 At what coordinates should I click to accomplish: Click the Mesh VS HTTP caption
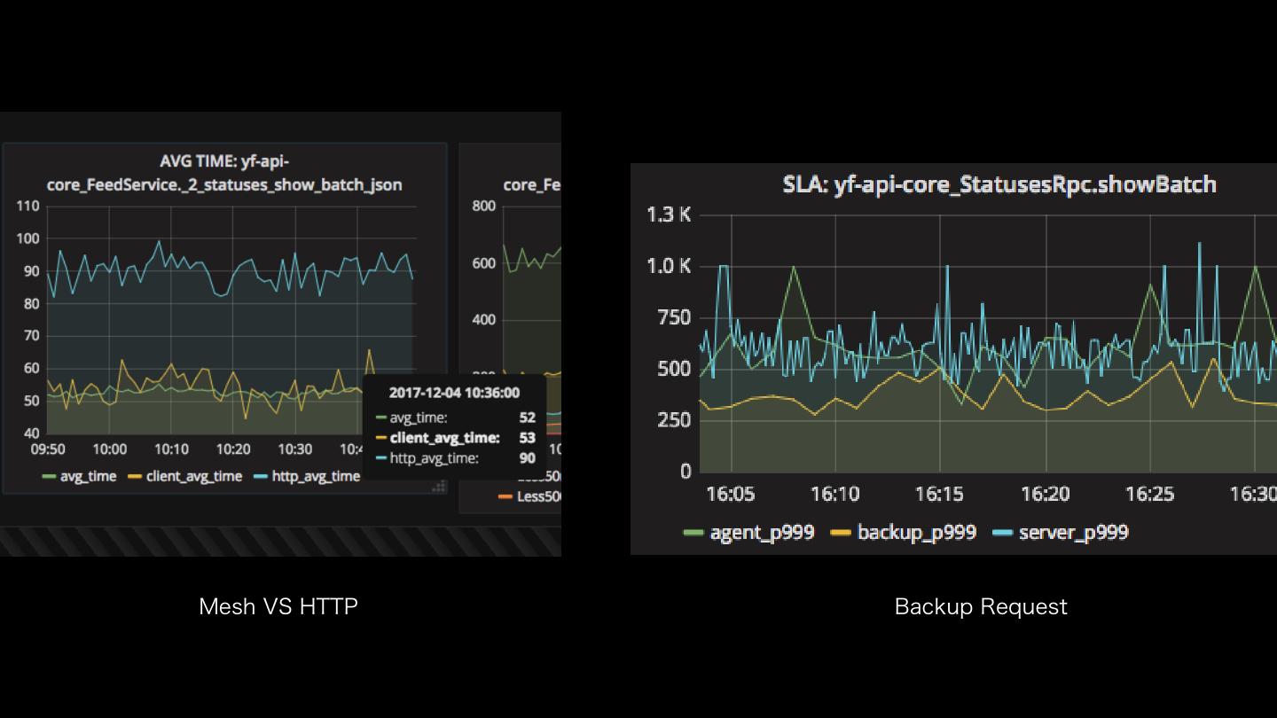point(278,606)
